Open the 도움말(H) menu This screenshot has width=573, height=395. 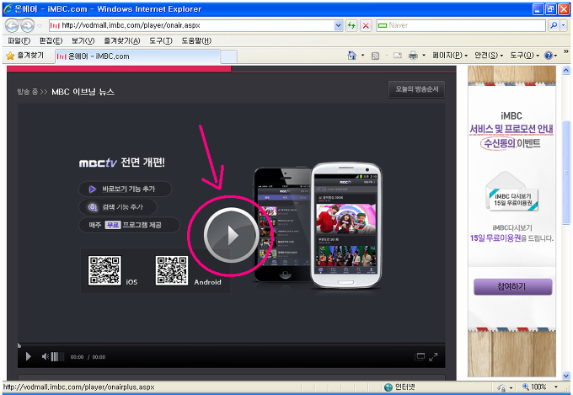click(x=196, y=40)
